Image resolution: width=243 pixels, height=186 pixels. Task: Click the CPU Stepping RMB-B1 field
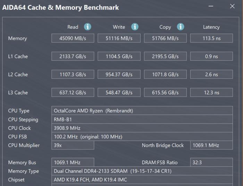[x=142, y=119]
